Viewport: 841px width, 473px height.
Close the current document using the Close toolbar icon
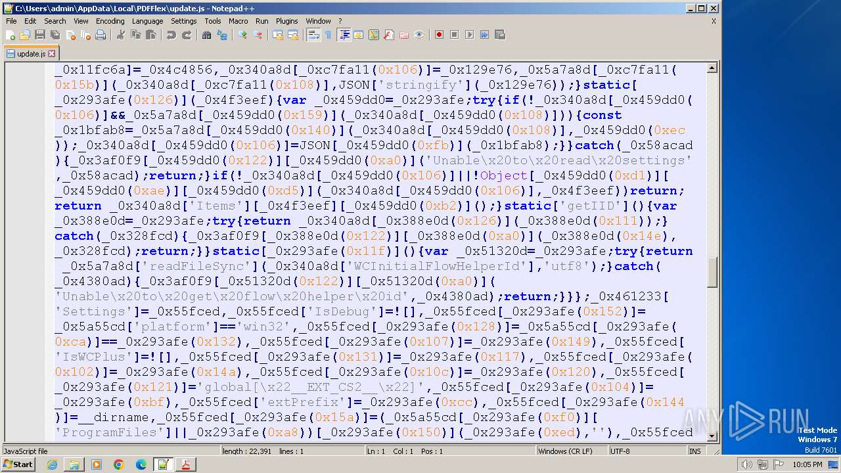pyautogui.click(x=70, y=35)
